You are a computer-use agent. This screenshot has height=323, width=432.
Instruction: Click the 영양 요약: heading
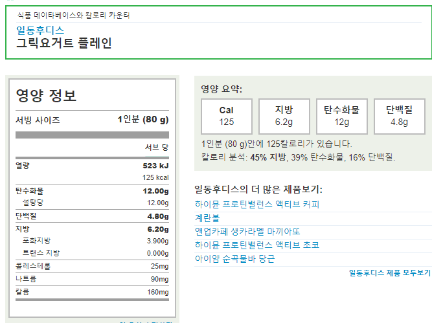click(222, 89)
